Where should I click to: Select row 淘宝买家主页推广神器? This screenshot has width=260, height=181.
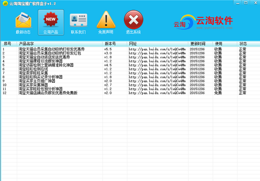131,81
